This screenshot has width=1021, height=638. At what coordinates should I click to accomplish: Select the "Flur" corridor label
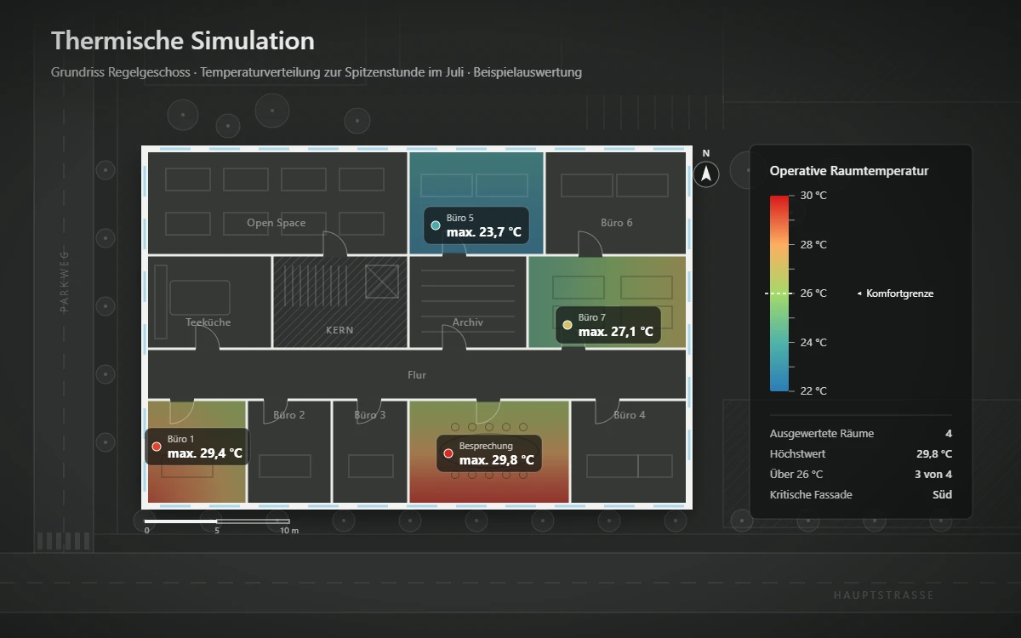coord(417,375)
